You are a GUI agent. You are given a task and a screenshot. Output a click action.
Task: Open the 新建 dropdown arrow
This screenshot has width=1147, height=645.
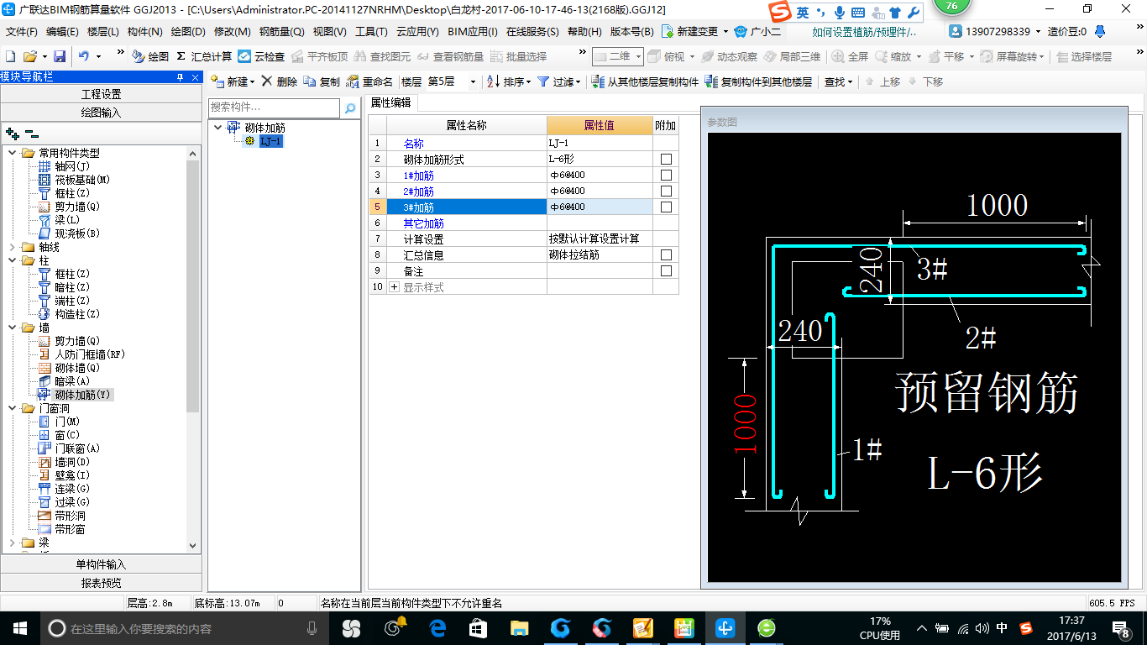pyautogui.click(x=252, y=82)
